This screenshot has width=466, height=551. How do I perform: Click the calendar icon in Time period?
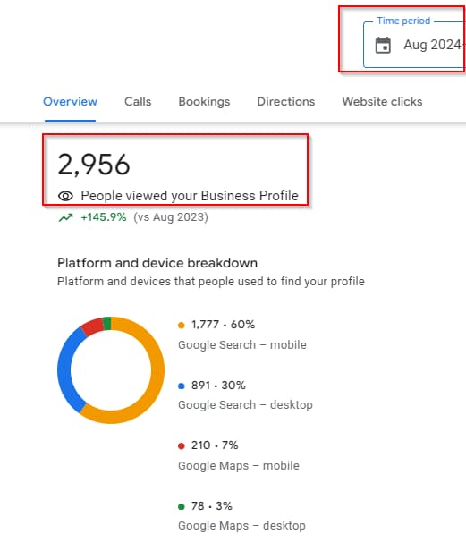click(383, 46)
